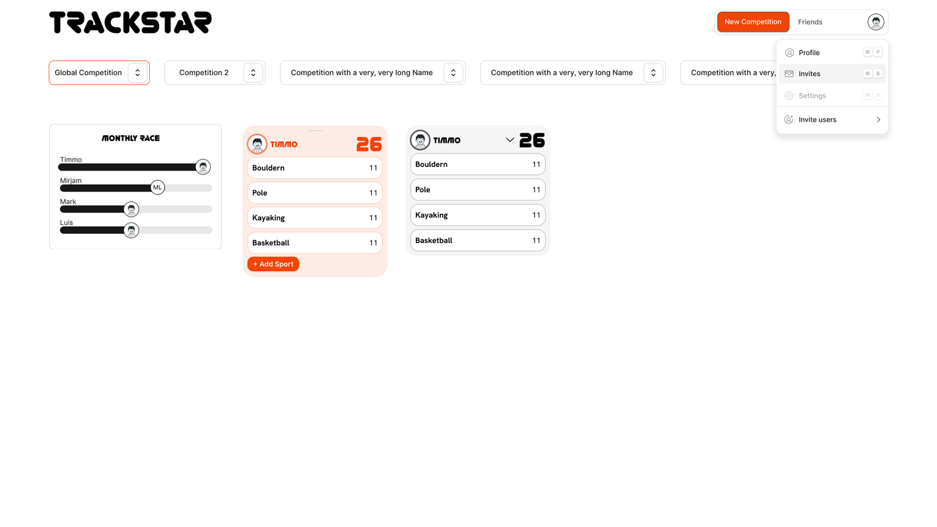
Task: Select Basketball row in orange Timmo card
Action: (x=315, y=242)
